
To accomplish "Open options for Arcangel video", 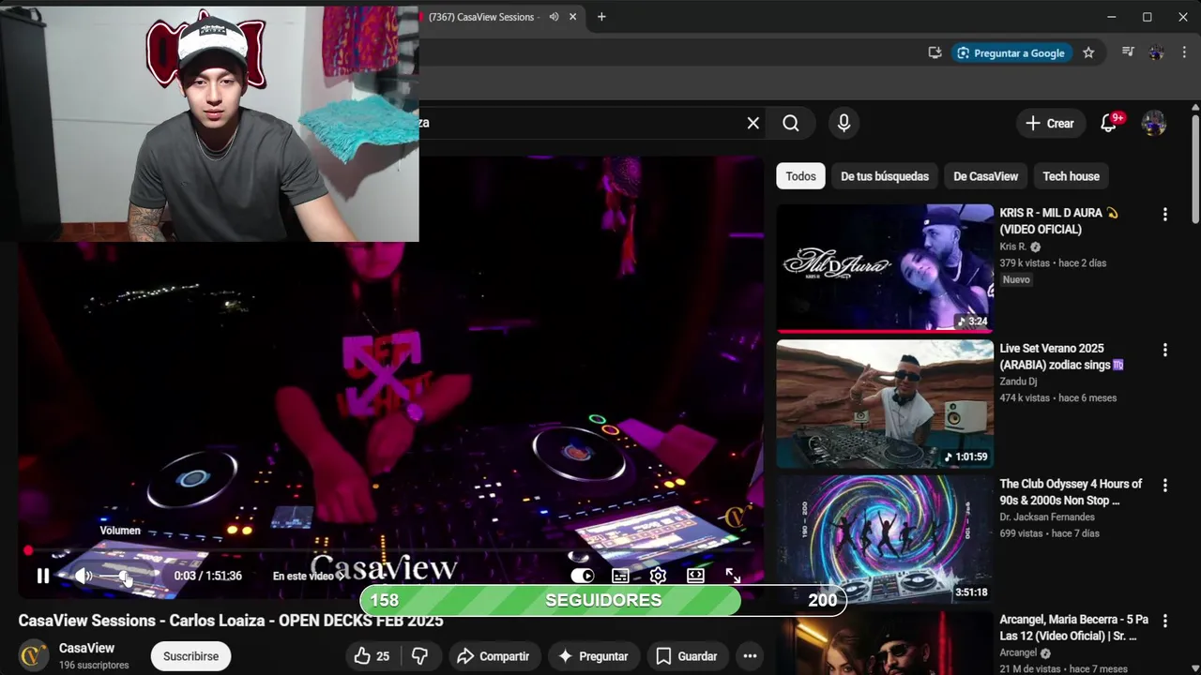I will pos(1164,622).
